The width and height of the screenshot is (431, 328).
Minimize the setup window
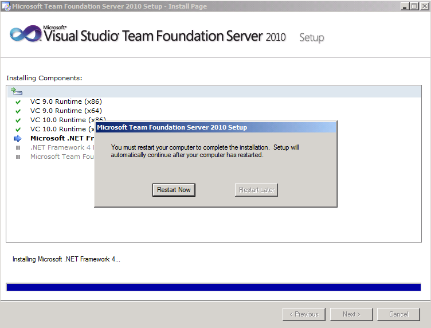pos(404,6)
